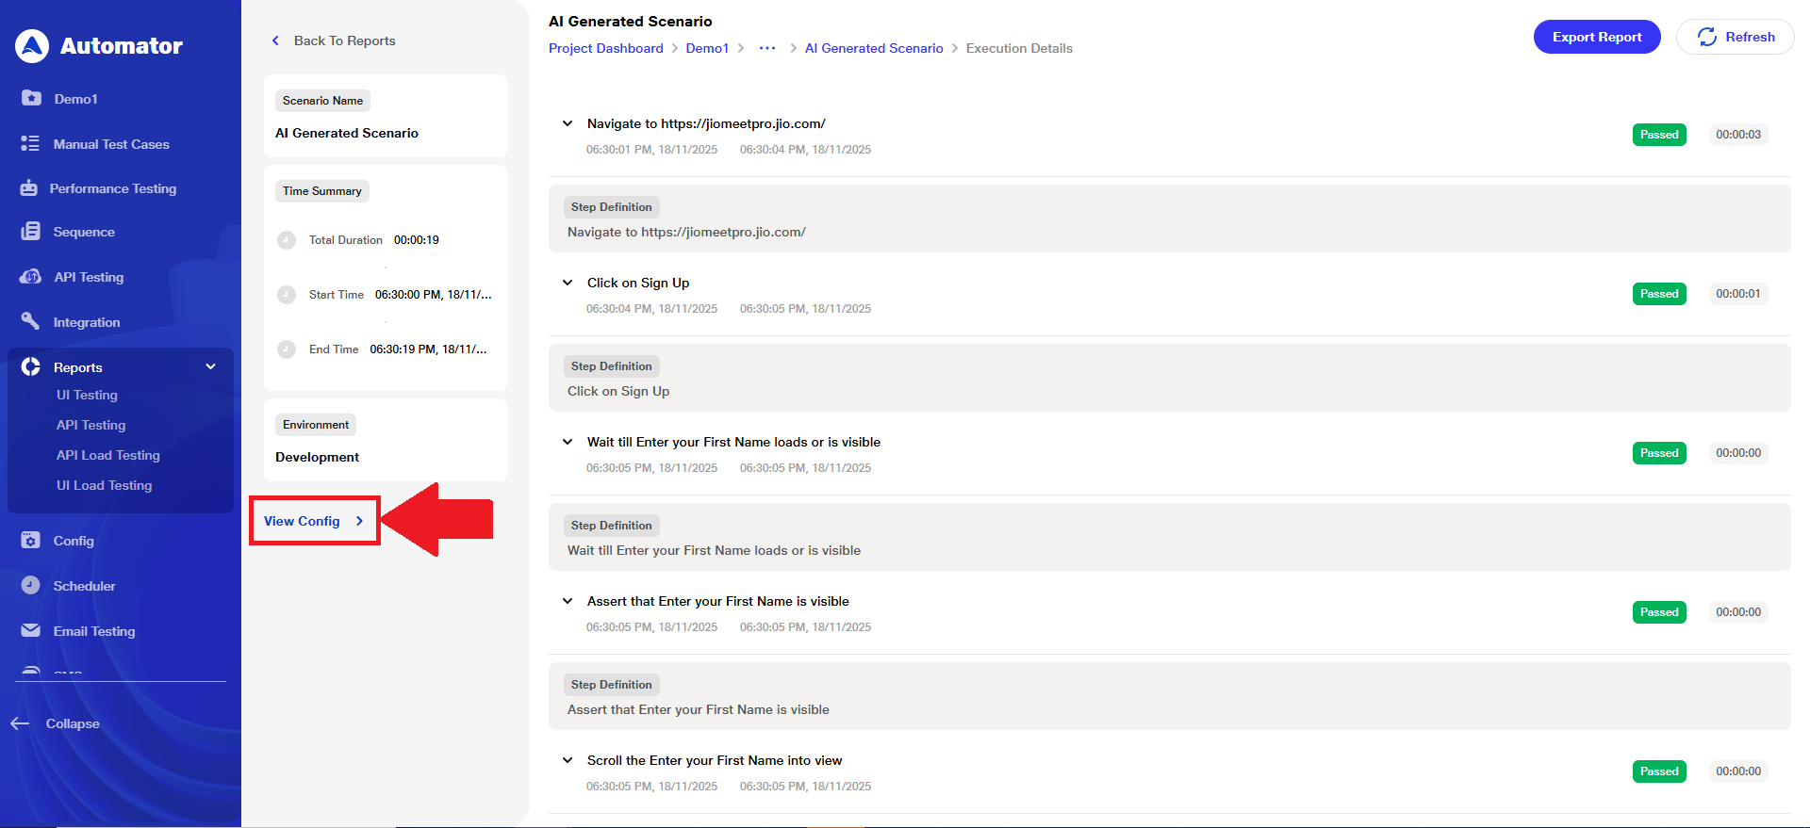
Task: Open the View Config link
Action: 313,521
